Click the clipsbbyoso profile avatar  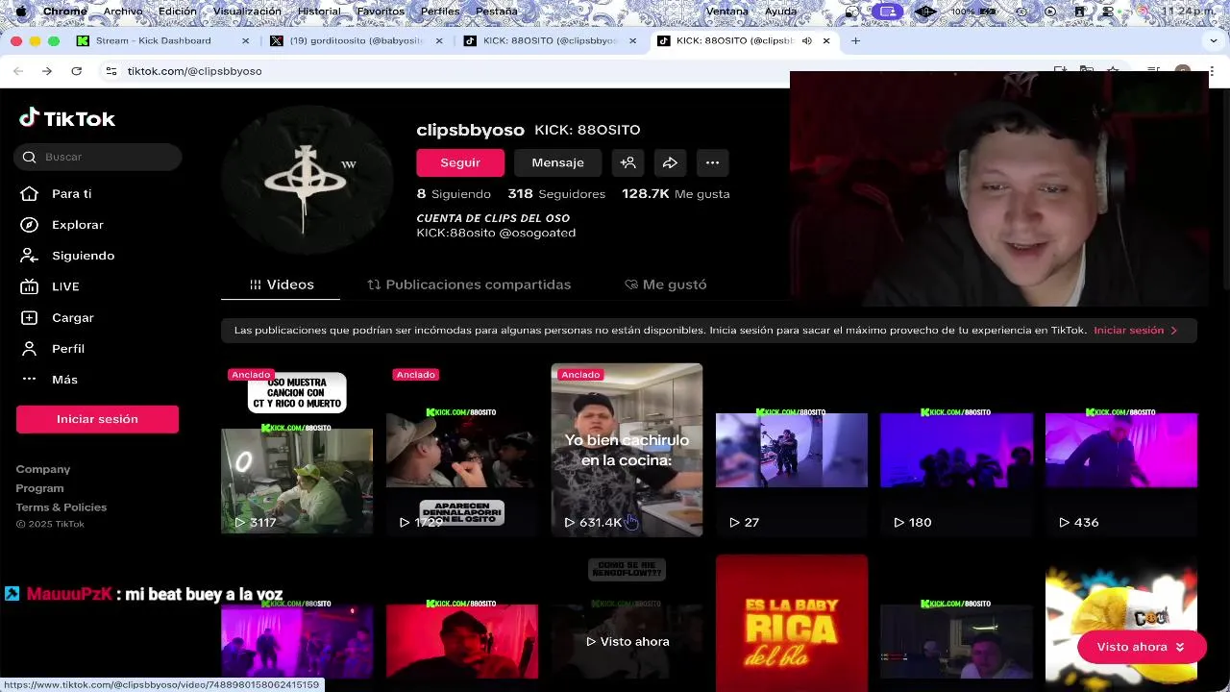[307, 180]
